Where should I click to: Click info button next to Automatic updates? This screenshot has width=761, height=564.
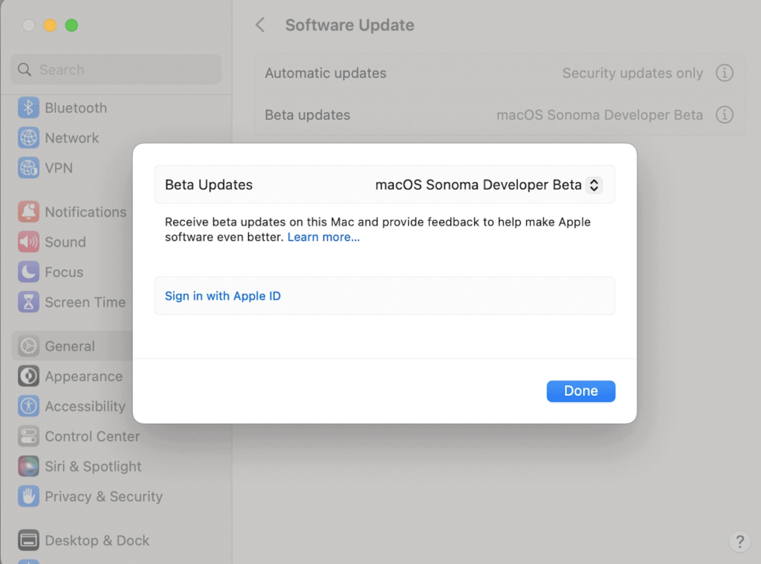pyautogui.click(x=724, y=73)
